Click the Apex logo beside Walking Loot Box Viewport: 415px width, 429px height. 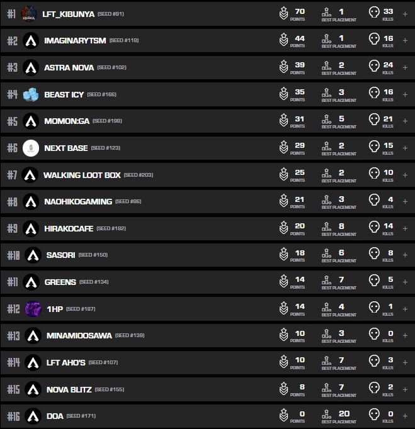(30, 175)
